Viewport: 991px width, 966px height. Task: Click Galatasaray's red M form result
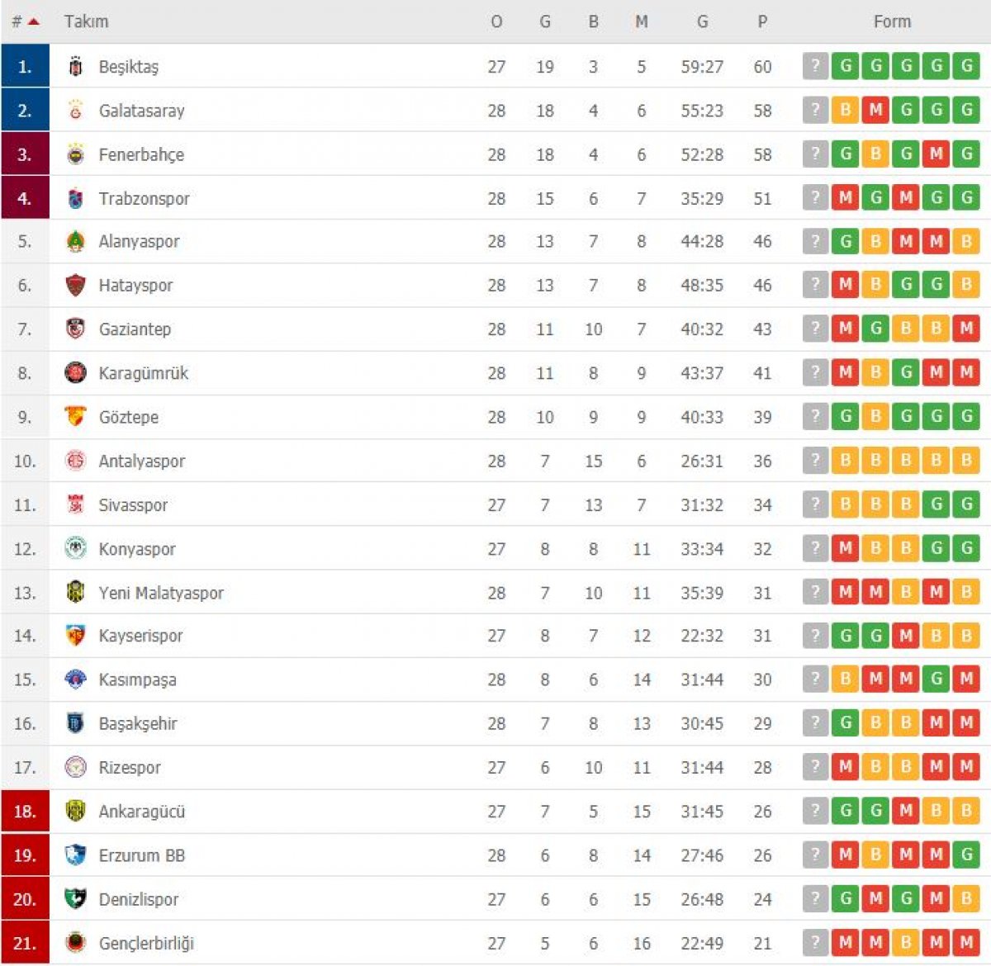[875, 110]
